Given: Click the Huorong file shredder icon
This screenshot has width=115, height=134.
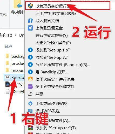Looking at the screenshot, I should point(30,86).
